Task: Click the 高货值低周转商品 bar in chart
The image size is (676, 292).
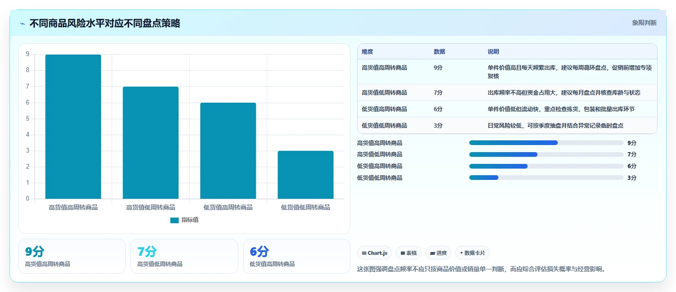Action: 151,143
